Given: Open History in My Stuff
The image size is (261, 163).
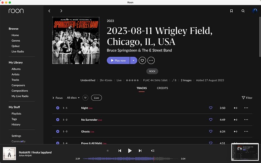Looking at the screenshot, I should point(16,124).
